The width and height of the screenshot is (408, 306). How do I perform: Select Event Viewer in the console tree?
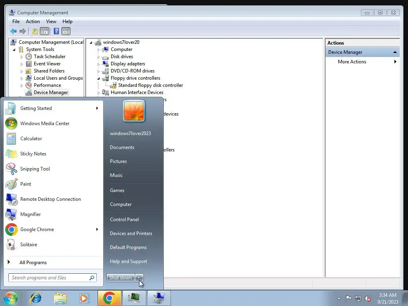point(47,64)
